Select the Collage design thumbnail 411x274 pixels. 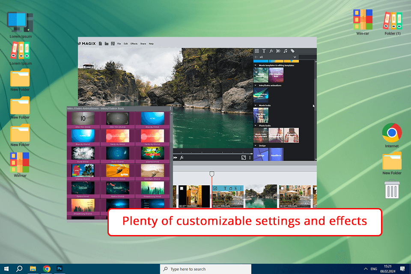(261, 154)
